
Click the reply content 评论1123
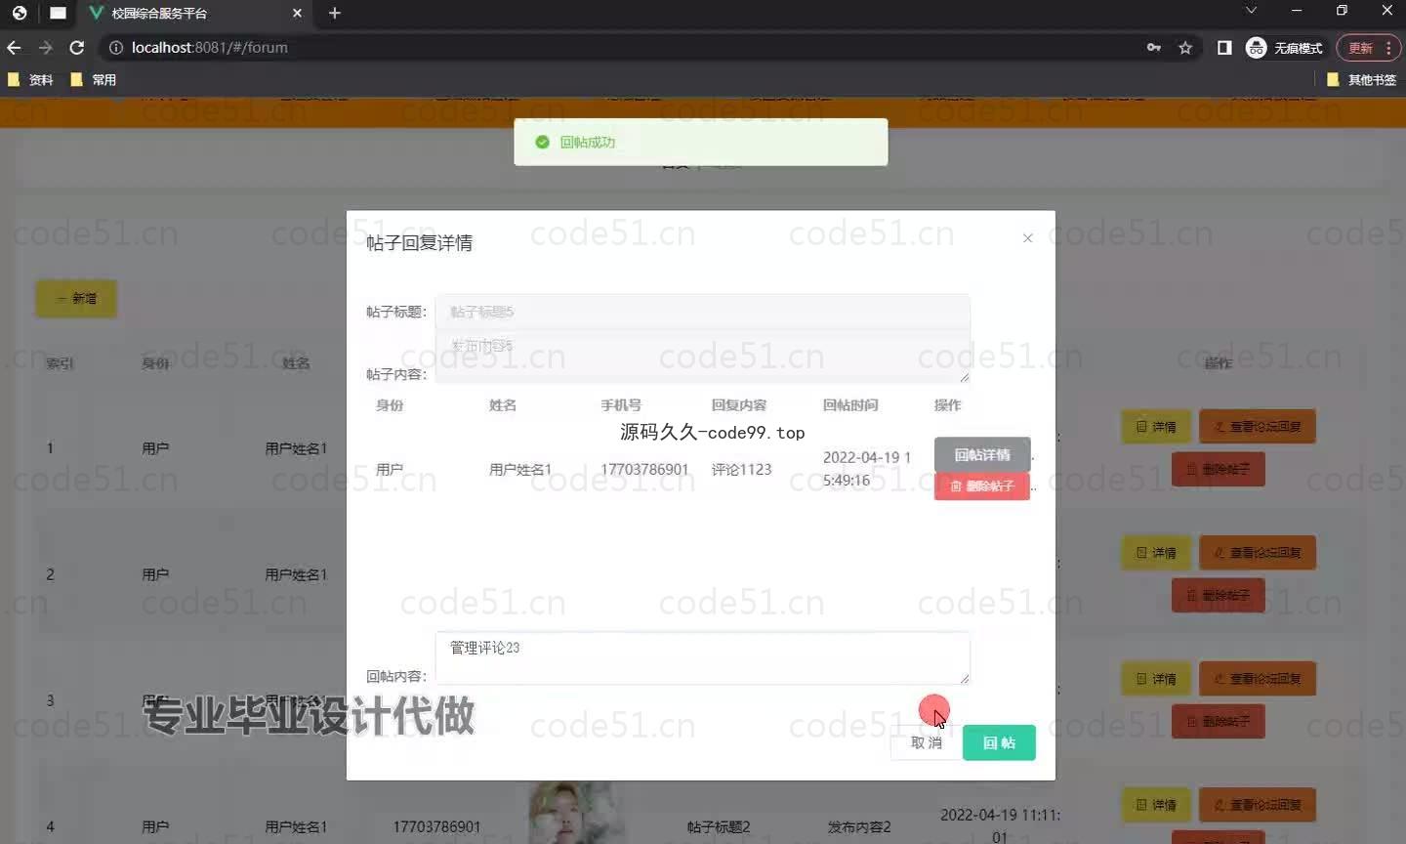[741, 469]
